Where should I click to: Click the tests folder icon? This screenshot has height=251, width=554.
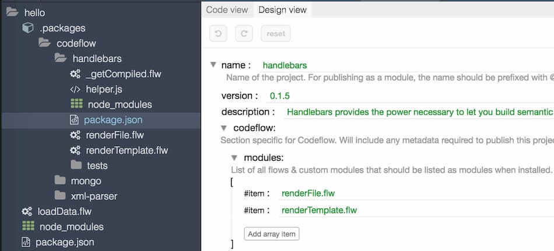(76, 165)
